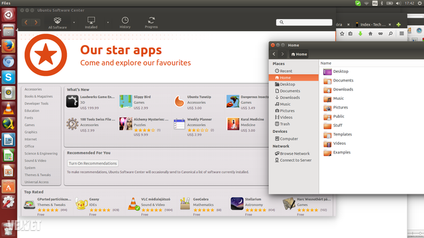Screen dimensions: 424x238
Task: Open Ubuntu Dash from the launcher
Action: pyautogui.click(x=9, y=15)
